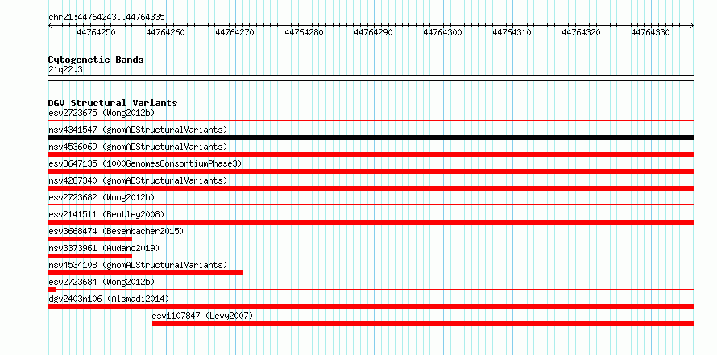Click the esv2723682 (Wong2012b) label

point(101,197)
